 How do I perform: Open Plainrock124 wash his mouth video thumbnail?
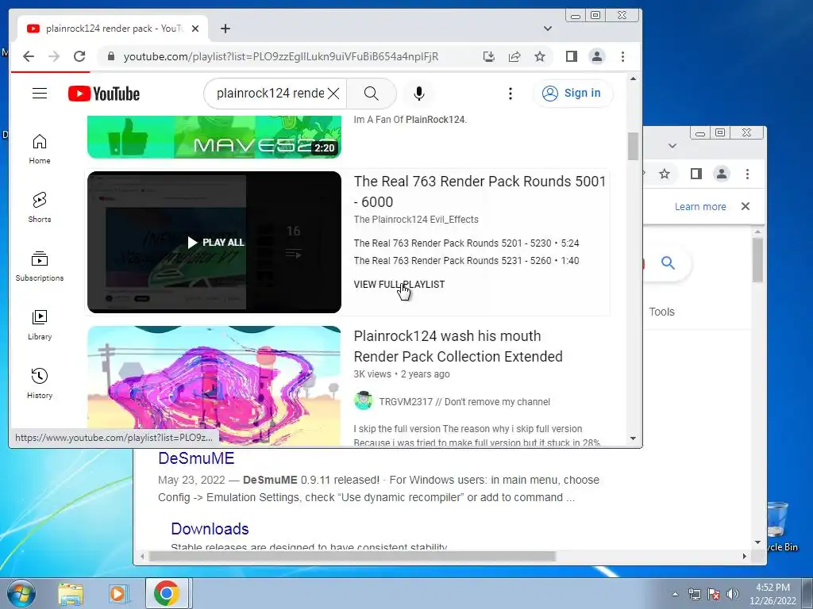(x=214, y=386)
